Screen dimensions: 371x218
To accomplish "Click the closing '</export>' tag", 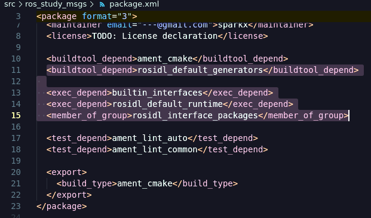I will coord(69,195).
